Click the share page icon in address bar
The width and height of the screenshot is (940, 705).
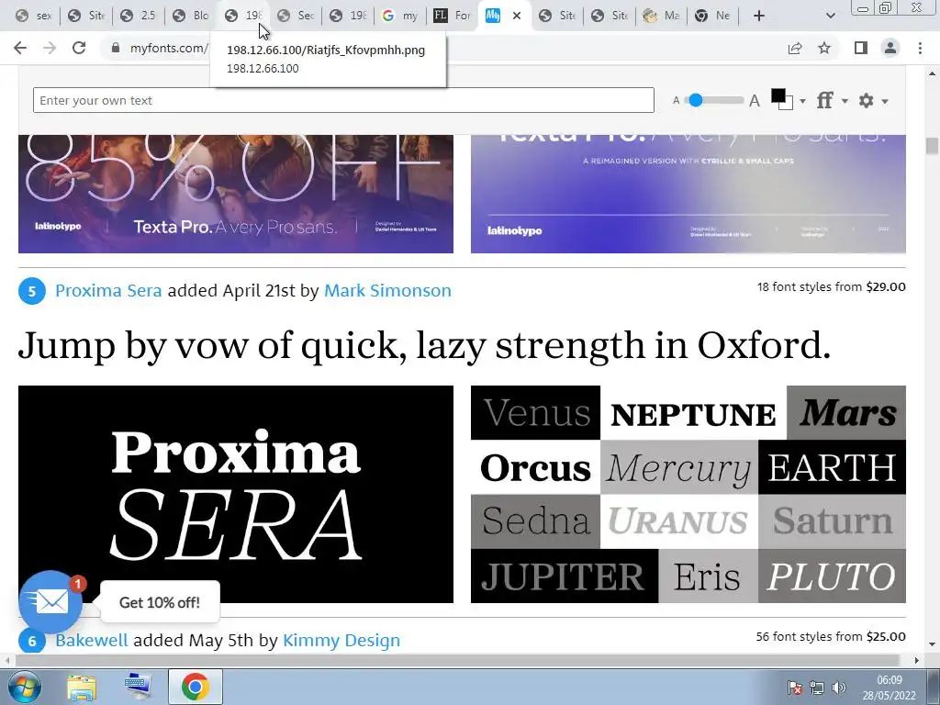pyautogui.click(x=795, y=48)
